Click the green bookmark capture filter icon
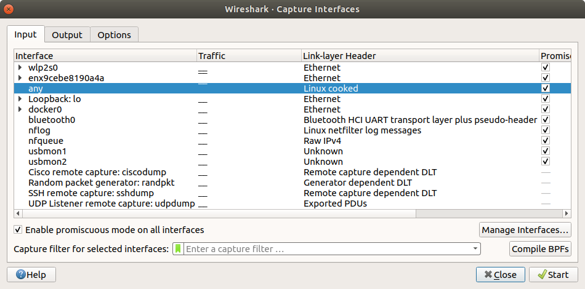The image size is (585, 289). pyautogui.click(x=178, y=249)
